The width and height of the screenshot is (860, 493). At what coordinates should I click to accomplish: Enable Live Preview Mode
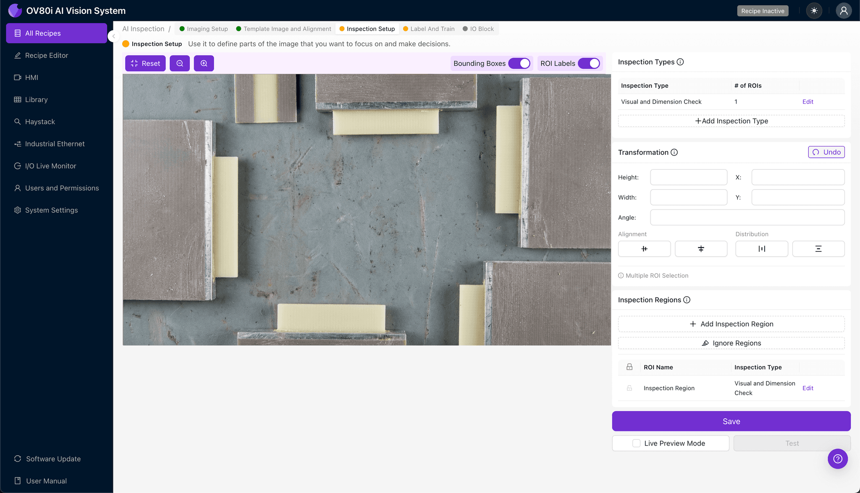(x=636, y=443)
